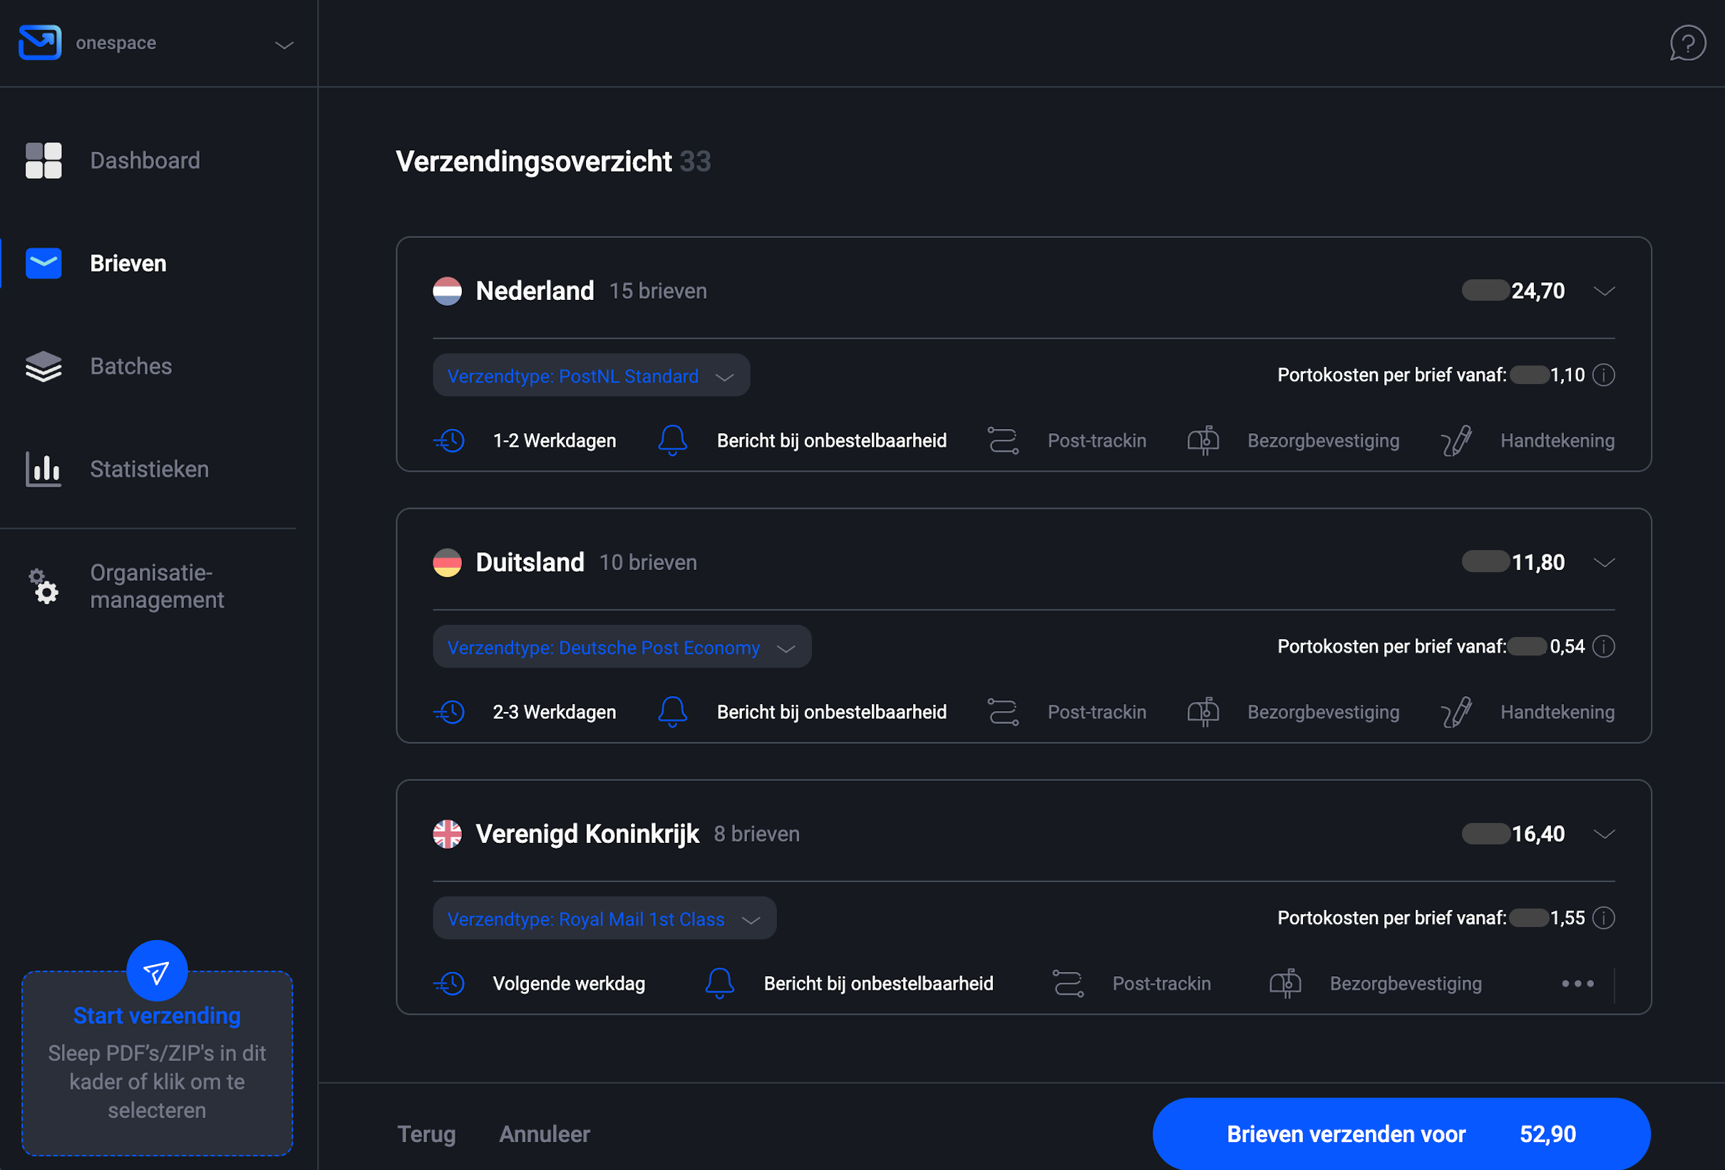Expand the Duitsland shipment details chevron
The width and height of the screenshot is (1725, 1170).
(x=1604, y=561)
